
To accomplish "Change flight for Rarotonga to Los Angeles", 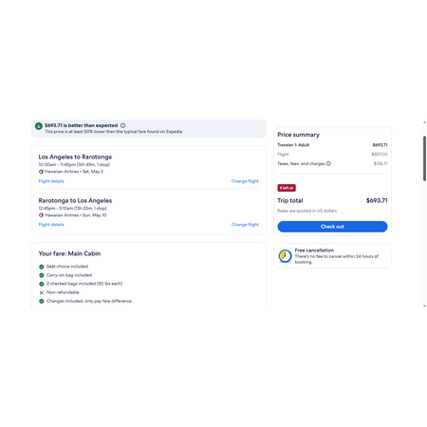I will pyautogui.click(x=245, y=225).
